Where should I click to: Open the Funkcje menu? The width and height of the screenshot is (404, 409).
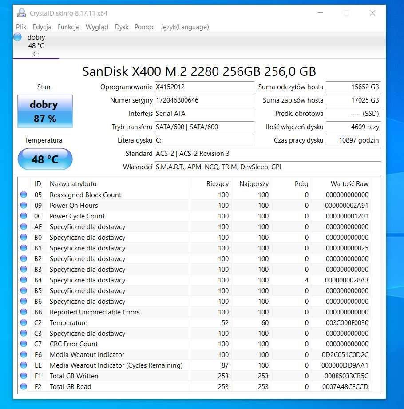pos(68,27)
